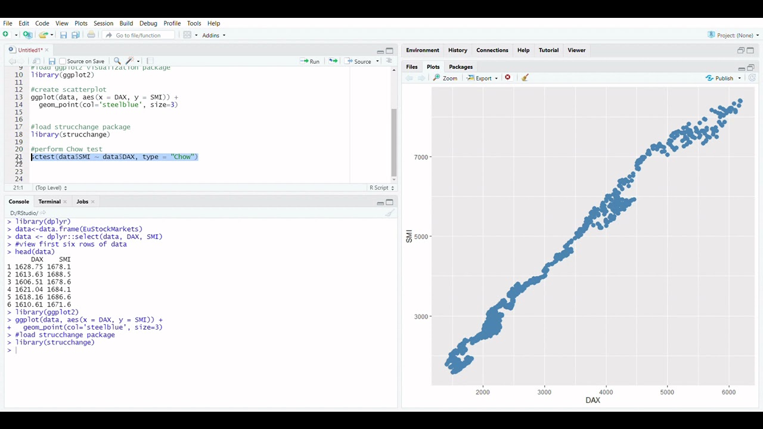Viewport: 763px width, 429px height.
Task: Click the Re-run previous code icon
Action: [x=333, y=61]
